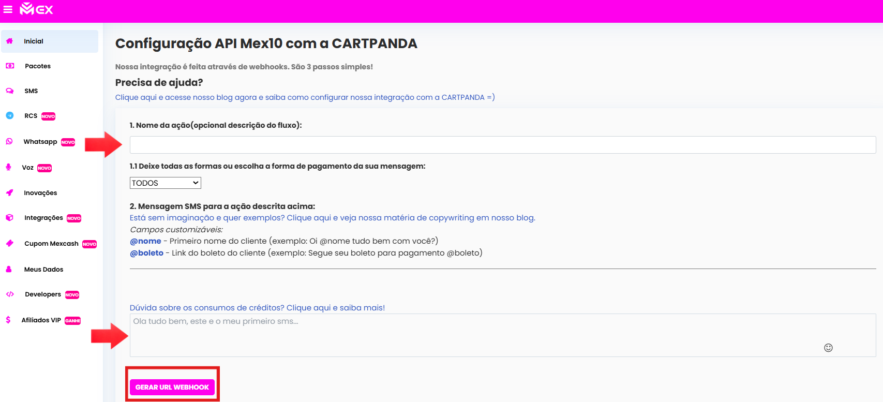Click the dollar icon beside Afiliados VIP
The width and height of the screenshot is (883, 402).
[8, 320]
